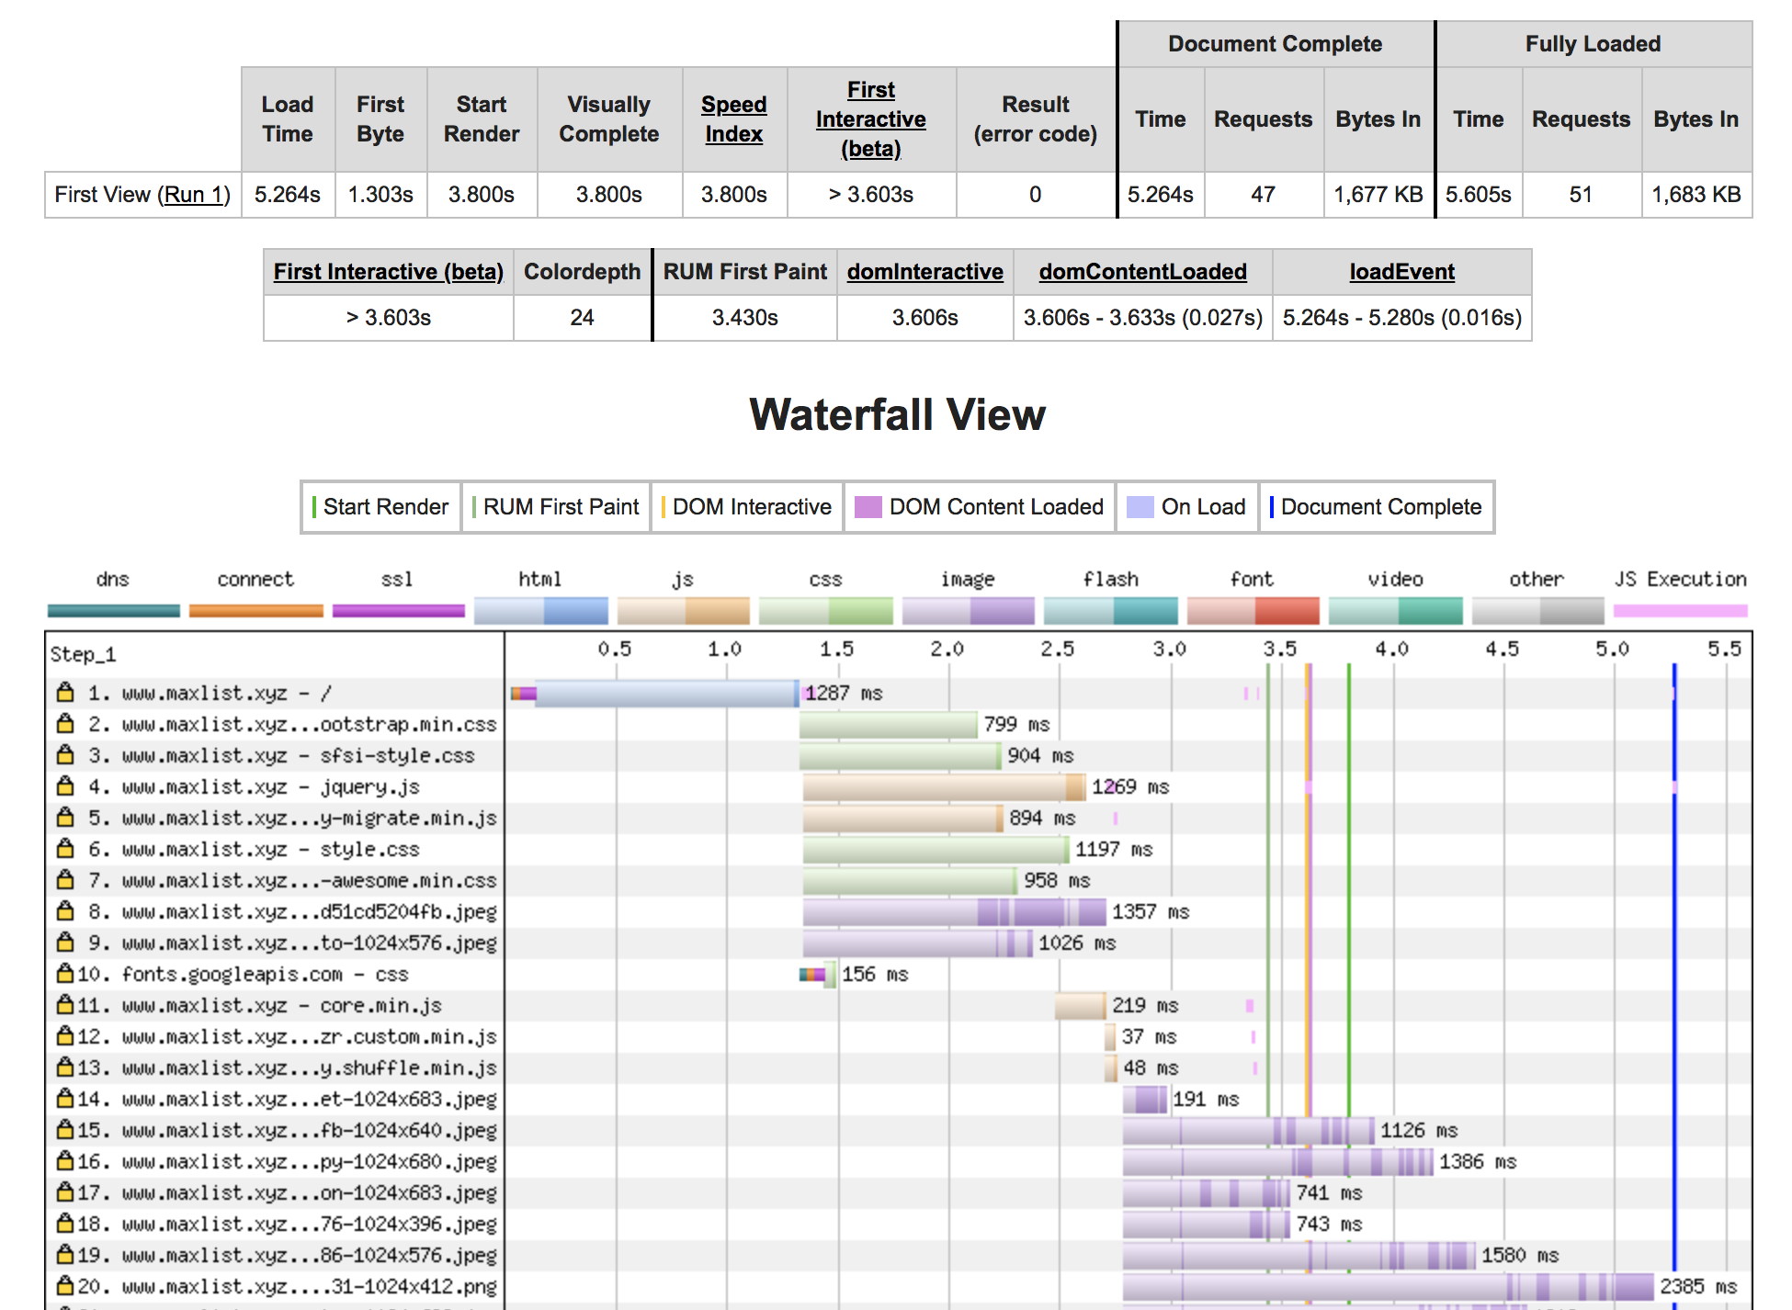This screenshot has height=1310, width=1792.
Task: Open the domInteractive link
Action: (x=924, y=272)
